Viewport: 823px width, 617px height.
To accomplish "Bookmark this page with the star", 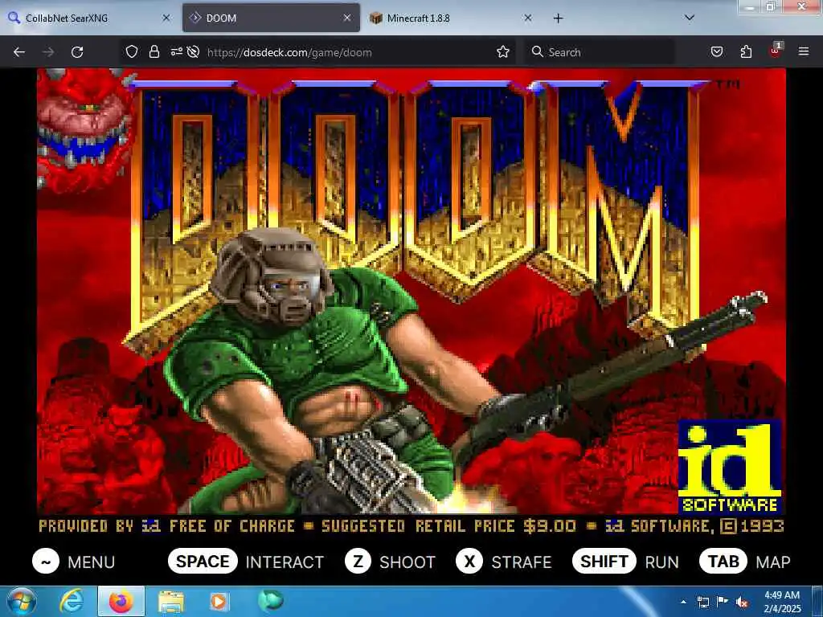I will 503,51.
